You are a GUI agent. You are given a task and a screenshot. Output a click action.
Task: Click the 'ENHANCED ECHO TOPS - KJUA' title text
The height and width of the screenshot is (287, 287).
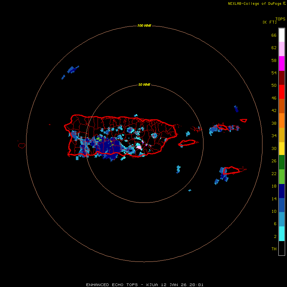[x=122, y=285]
